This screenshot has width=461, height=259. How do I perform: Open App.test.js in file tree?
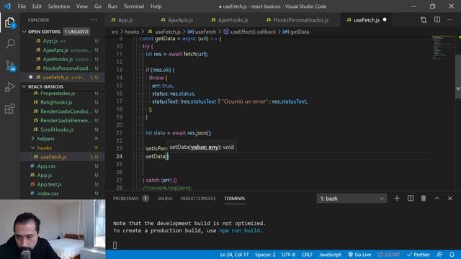[x=63, y=184]
